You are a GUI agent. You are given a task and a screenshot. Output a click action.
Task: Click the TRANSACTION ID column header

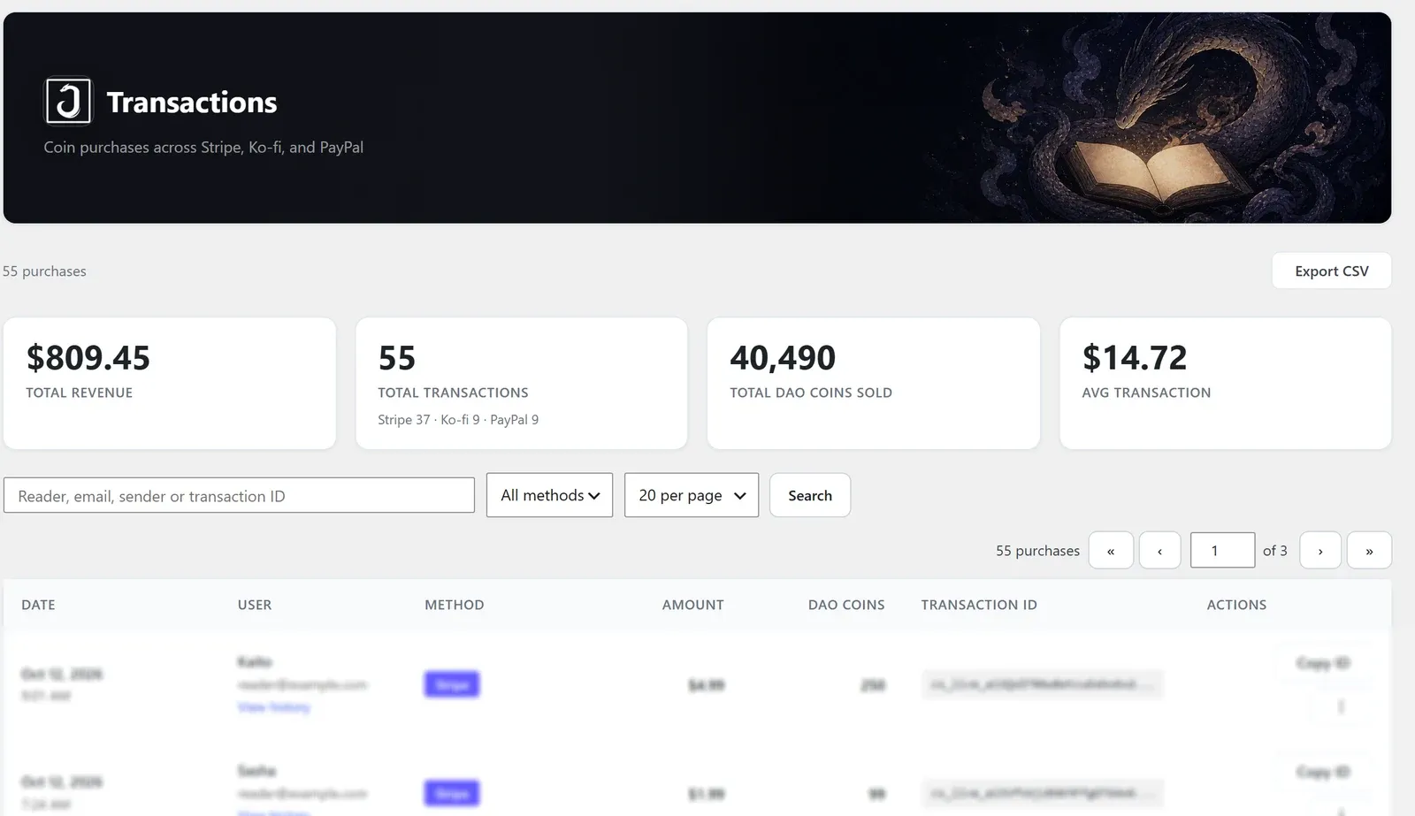979,605
